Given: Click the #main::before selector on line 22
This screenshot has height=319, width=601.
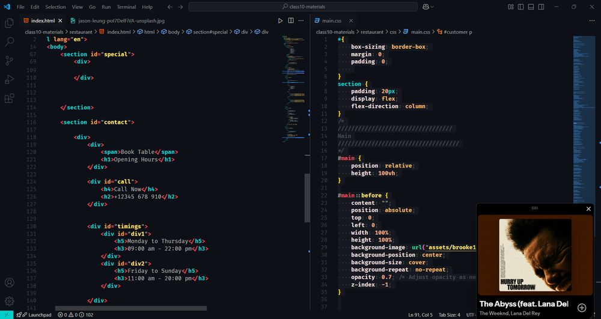Looking at the screenshot, I should click(x=359, y=195).
